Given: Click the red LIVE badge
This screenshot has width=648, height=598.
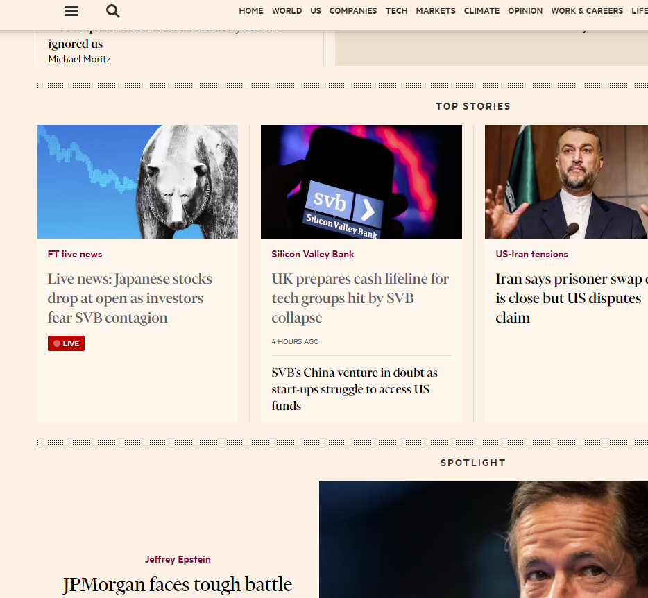Looking at the screenshot, I should pyautogui.click(x=66, y=343).
